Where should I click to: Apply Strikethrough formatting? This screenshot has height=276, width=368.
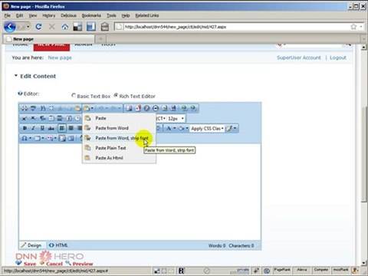click(x=51, y=128)
